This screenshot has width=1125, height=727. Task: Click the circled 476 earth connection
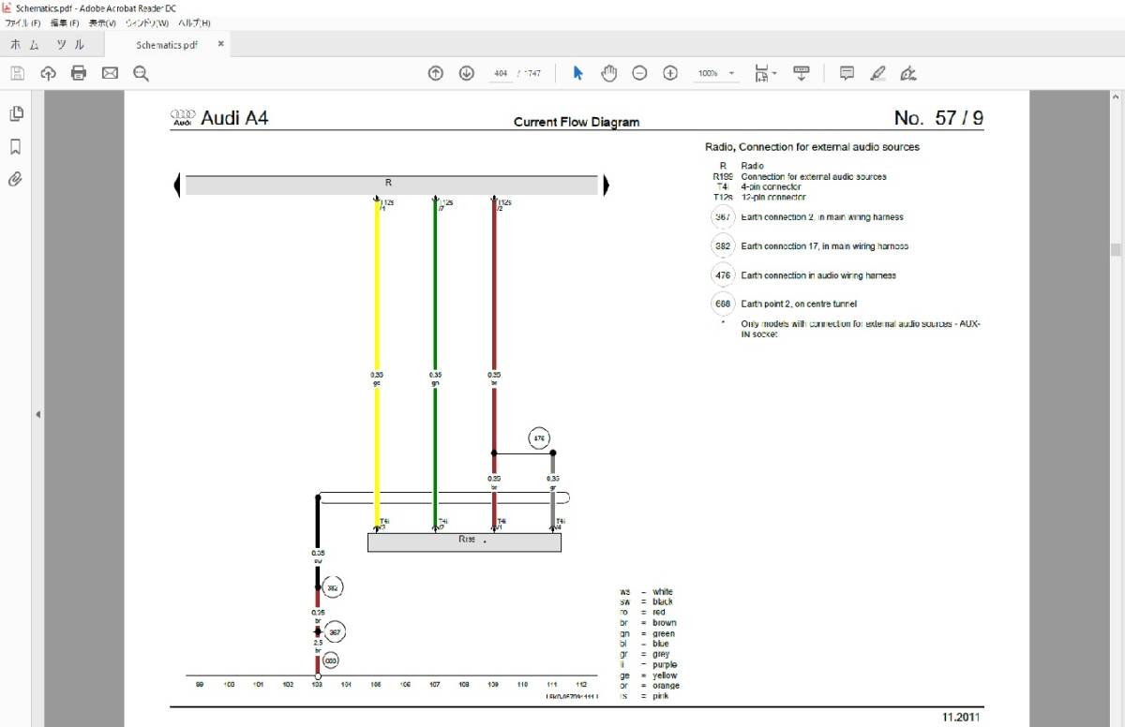[x=539, y=438]
